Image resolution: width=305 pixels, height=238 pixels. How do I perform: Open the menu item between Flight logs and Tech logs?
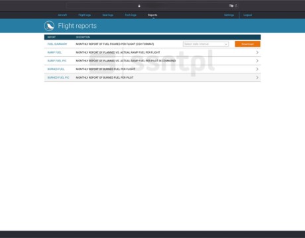(107, 15)
